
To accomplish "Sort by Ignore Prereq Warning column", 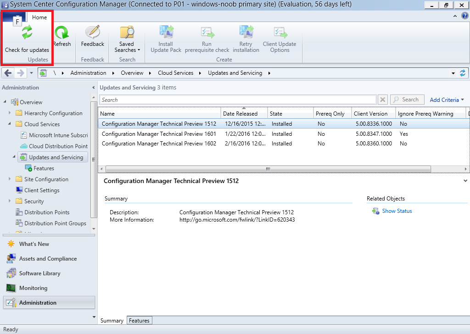I will (431, 113).
